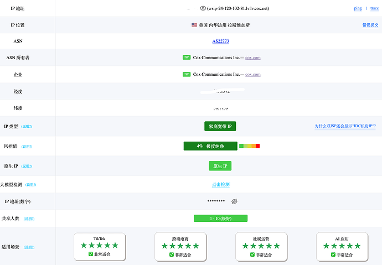Viewport: 382px width, 265px height.
Task: Click 说明 help next to 原生 IP
Action: tap(27, 166)
